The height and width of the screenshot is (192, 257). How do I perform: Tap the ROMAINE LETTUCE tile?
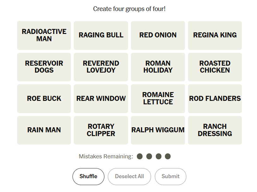coord(158,99)
